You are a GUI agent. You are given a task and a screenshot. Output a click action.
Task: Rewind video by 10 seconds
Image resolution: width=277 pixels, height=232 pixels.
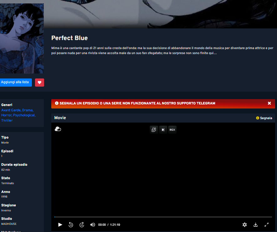(71, 224)
